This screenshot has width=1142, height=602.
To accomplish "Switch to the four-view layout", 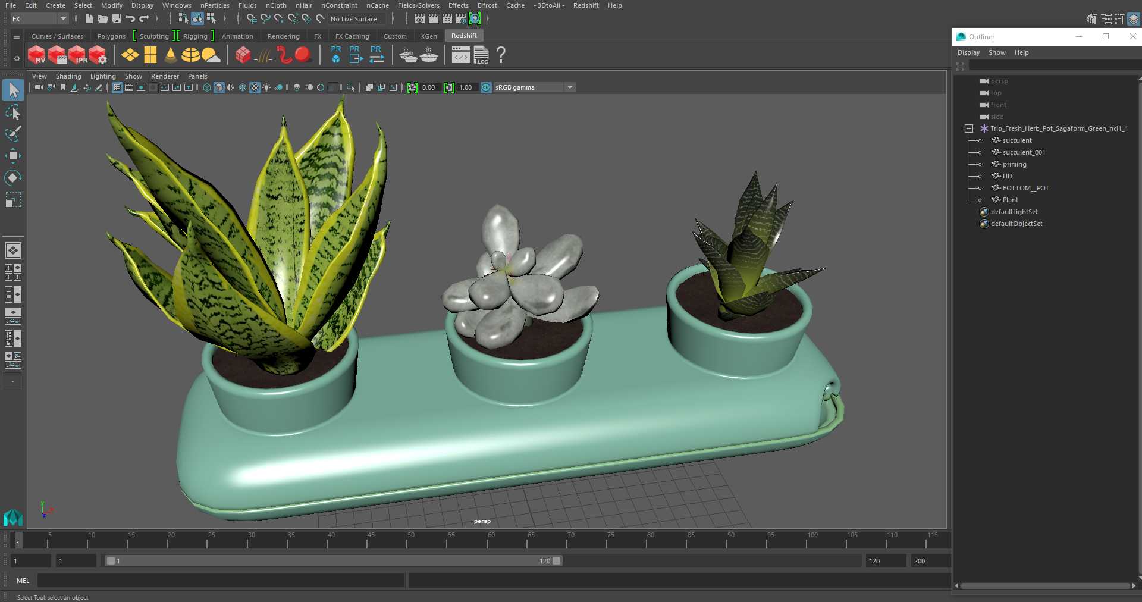I will coord(13,272).
